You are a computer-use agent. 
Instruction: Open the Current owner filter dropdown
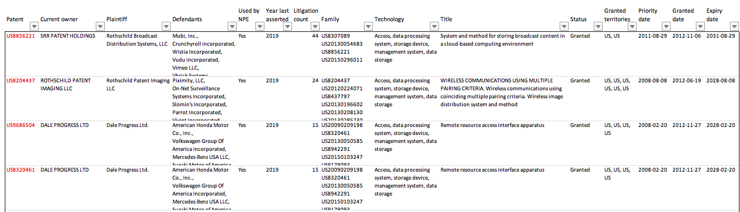[99, 26]
